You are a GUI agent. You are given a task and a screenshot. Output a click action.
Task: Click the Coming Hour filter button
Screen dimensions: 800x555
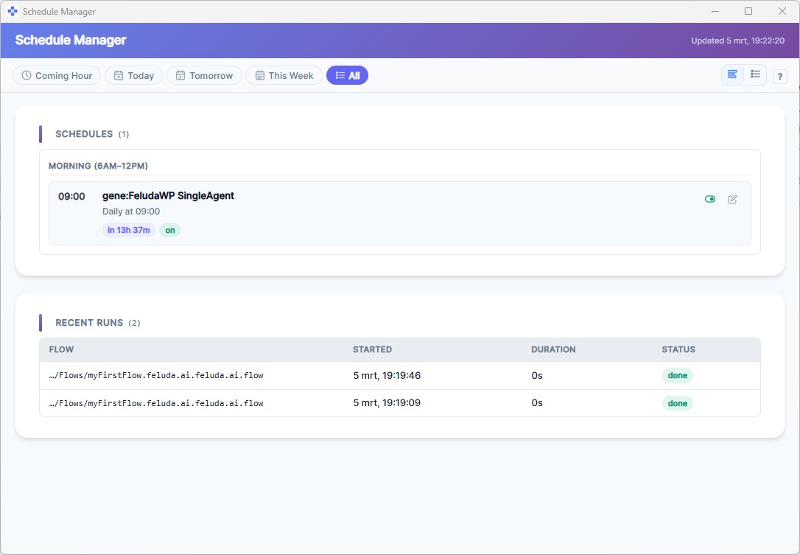[56, 75]
